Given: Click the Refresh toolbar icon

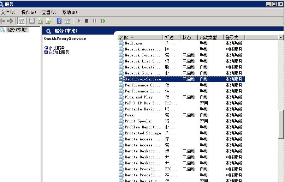Looking at the screenshot, I should (x=40, y=21).
